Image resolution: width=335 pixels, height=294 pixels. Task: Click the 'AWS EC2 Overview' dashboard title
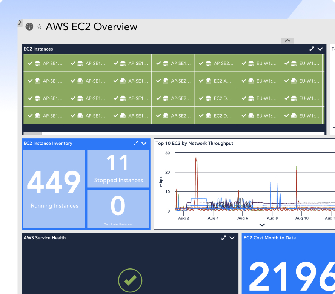click(x=91, y=27)
